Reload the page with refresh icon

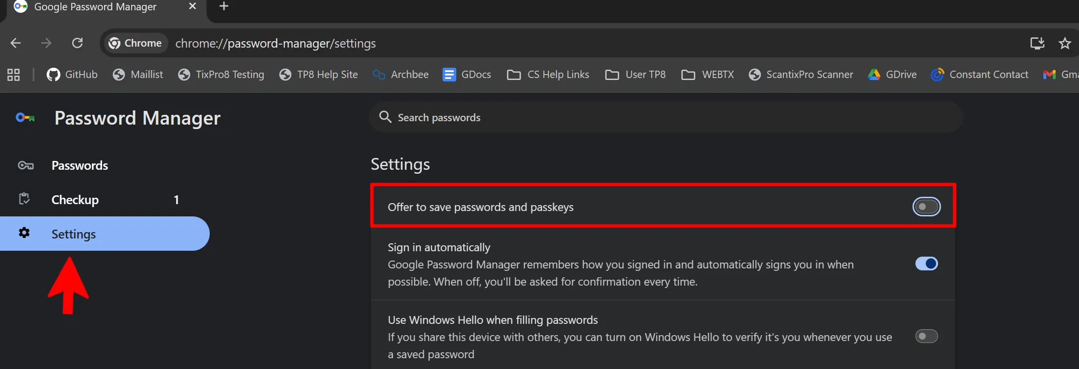(x=77, y=43)
